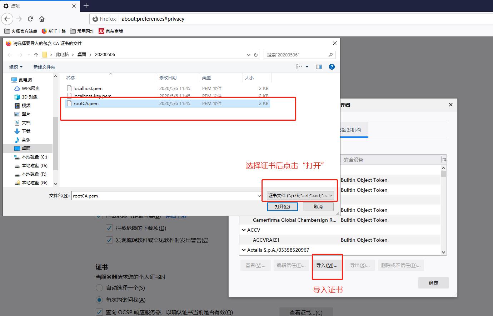Screen dimensions: 493x316
Task: Toggle the 拦截危险的下载项 checkbox
Action: pos(109,228)
